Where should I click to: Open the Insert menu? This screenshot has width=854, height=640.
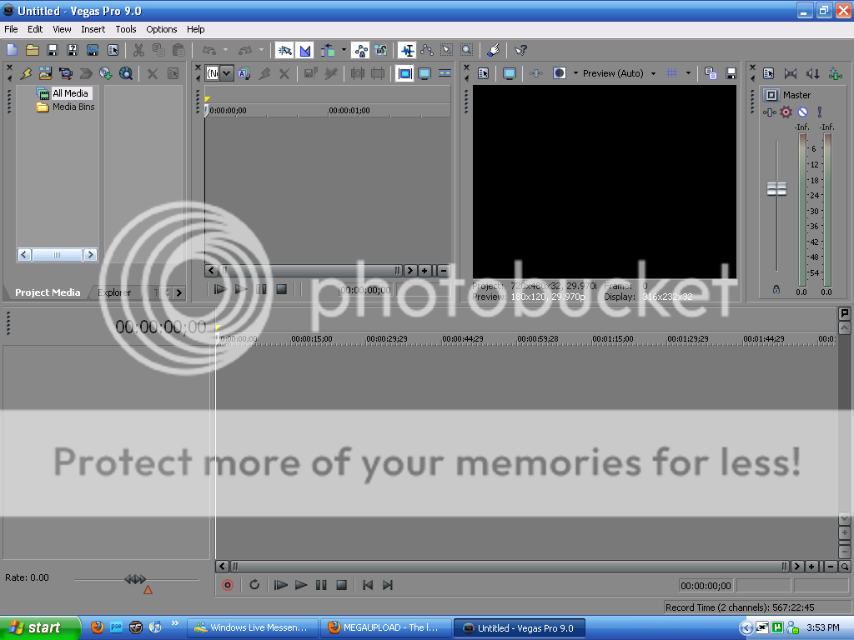(x=93, y=29)
